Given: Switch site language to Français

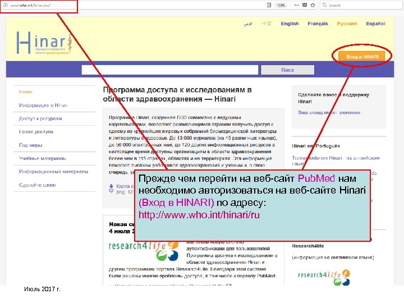Looking at the screenshot, I should pyautogui.click(x=318, y=24).
